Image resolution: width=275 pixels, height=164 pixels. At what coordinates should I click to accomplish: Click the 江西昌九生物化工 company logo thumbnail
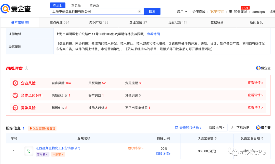[29, 151]
